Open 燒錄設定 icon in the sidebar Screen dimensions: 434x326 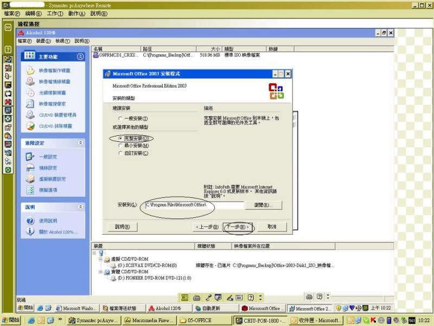[x=30, y=168]
